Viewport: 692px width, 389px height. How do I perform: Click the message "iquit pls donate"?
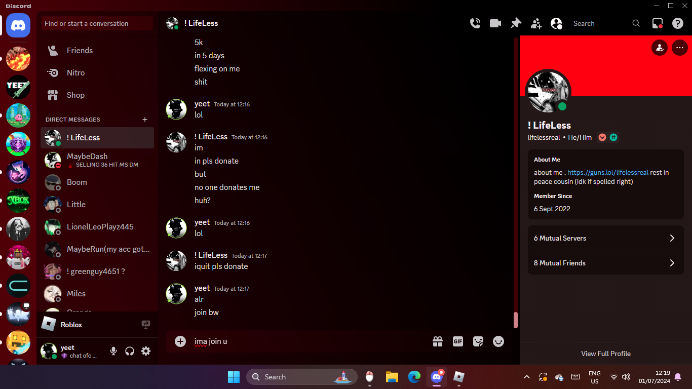[x=221, y=266]
